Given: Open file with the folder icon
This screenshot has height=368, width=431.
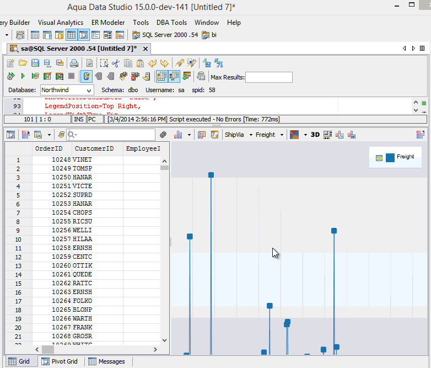Looking at the screenshot, I should tap(23, 63).
